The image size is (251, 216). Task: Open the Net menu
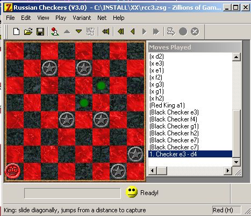pos(102,18)
